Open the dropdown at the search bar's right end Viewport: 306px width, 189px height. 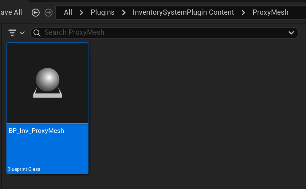291,33
